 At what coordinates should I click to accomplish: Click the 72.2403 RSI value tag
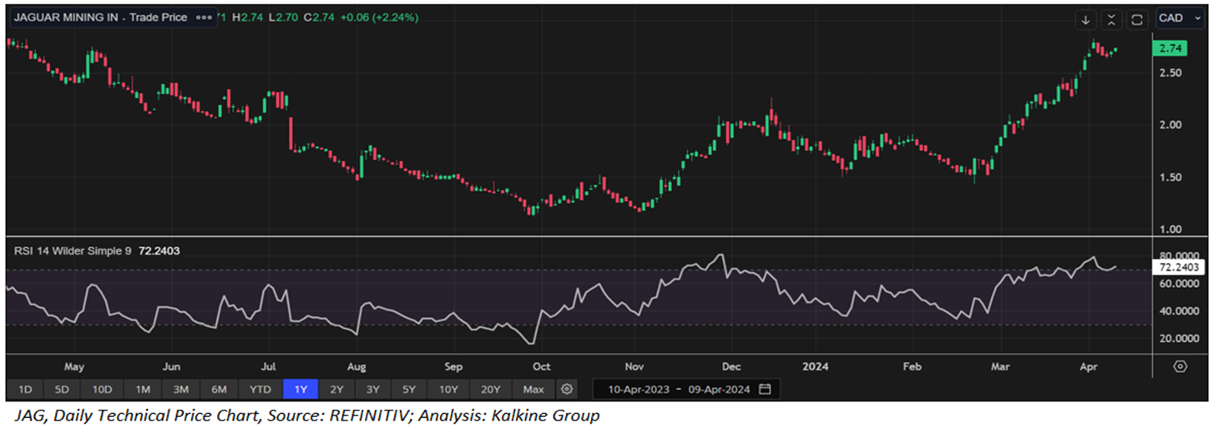click(x=1180, y=267)
